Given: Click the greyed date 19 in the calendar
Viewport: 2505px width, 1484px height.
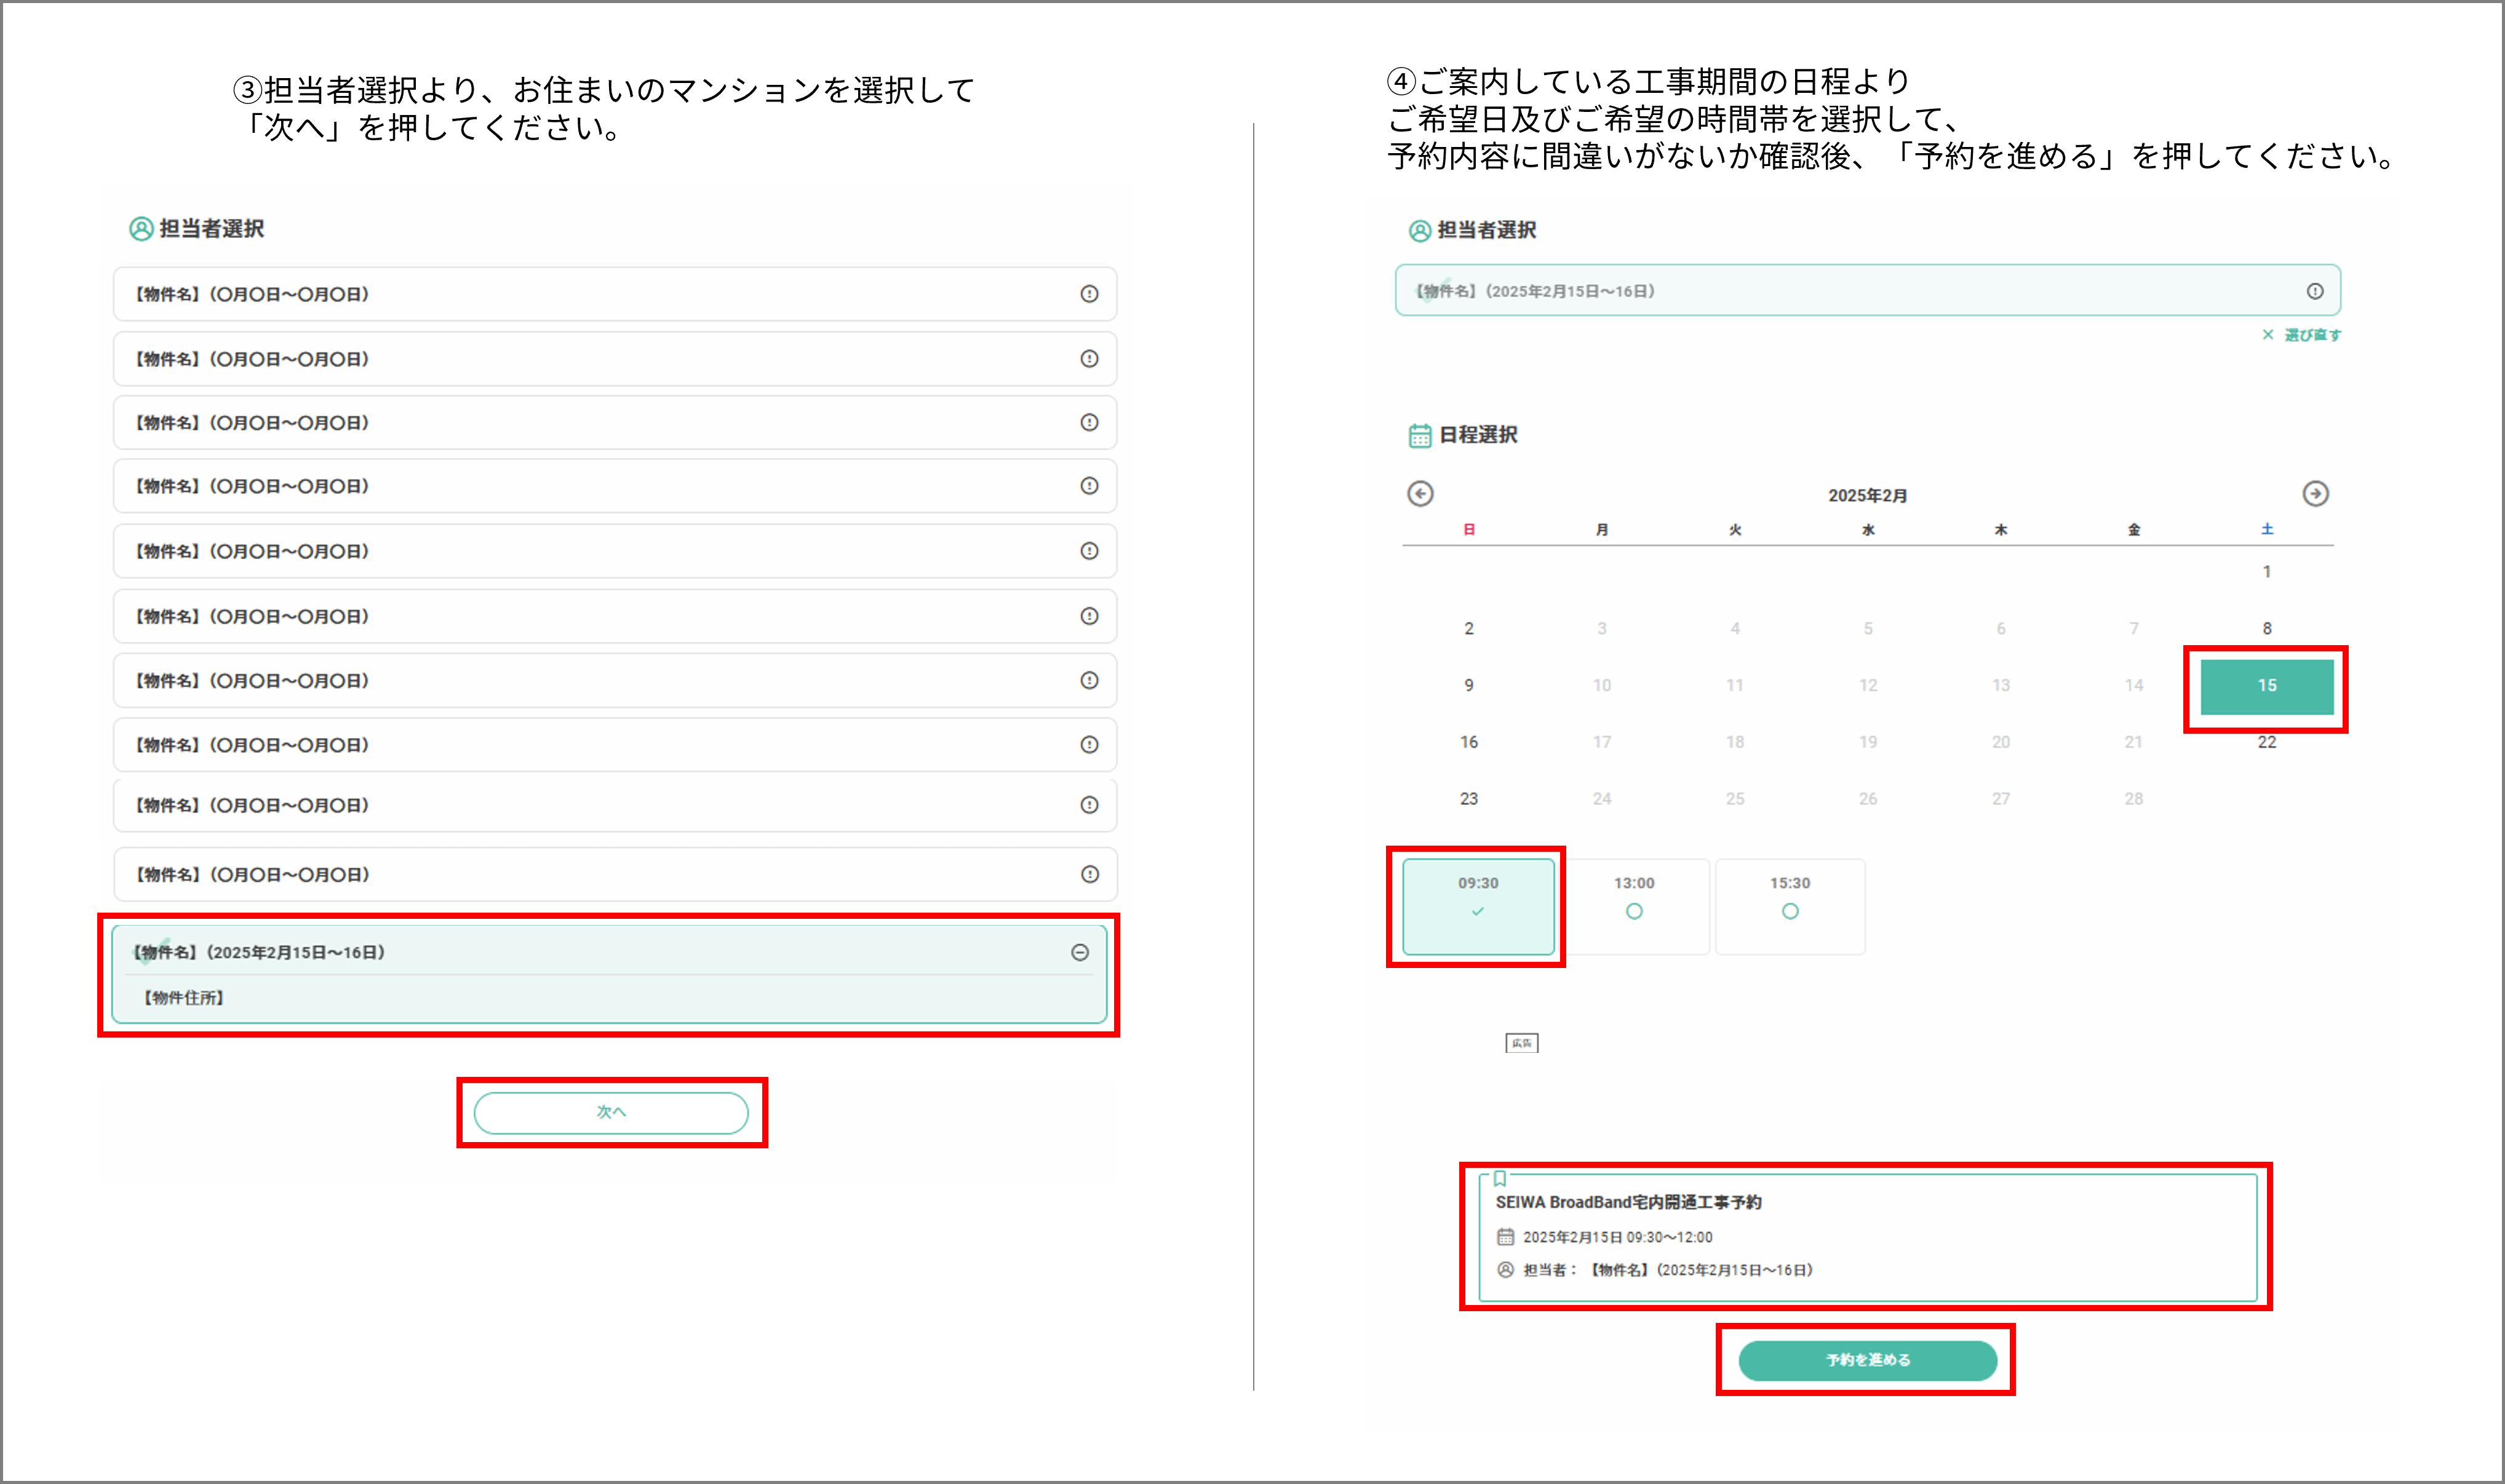Looking at the screenshot, I should pos(1867,742).
